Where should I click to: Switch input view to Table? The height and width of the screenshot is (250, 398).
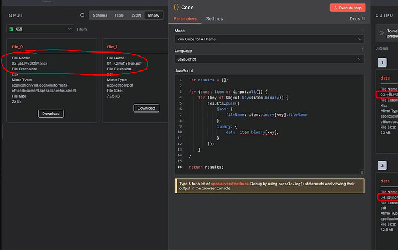[119, 16]
